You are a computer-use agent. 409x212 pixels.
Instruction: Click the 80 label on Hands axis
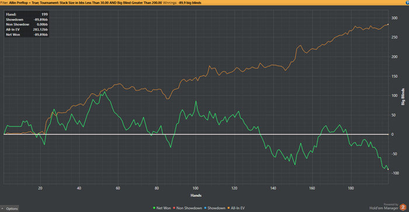click(x=157, y=188)
